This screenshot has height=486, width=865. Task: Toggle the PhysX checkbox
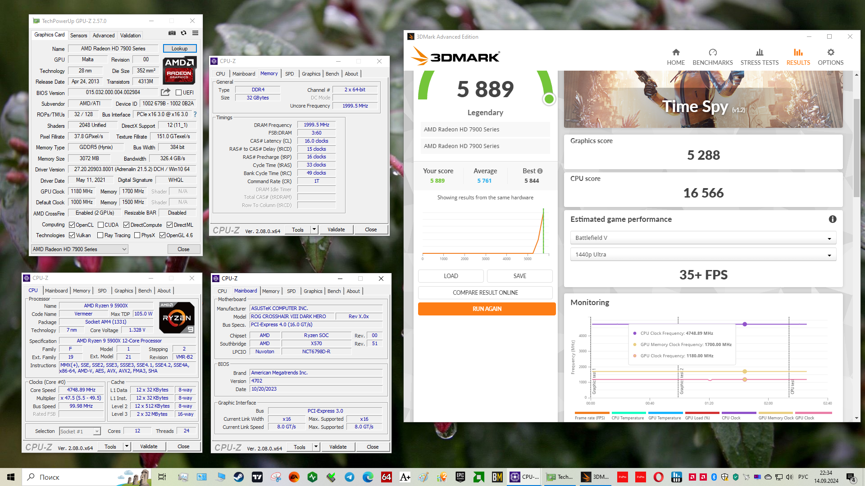tap(137, 235)
